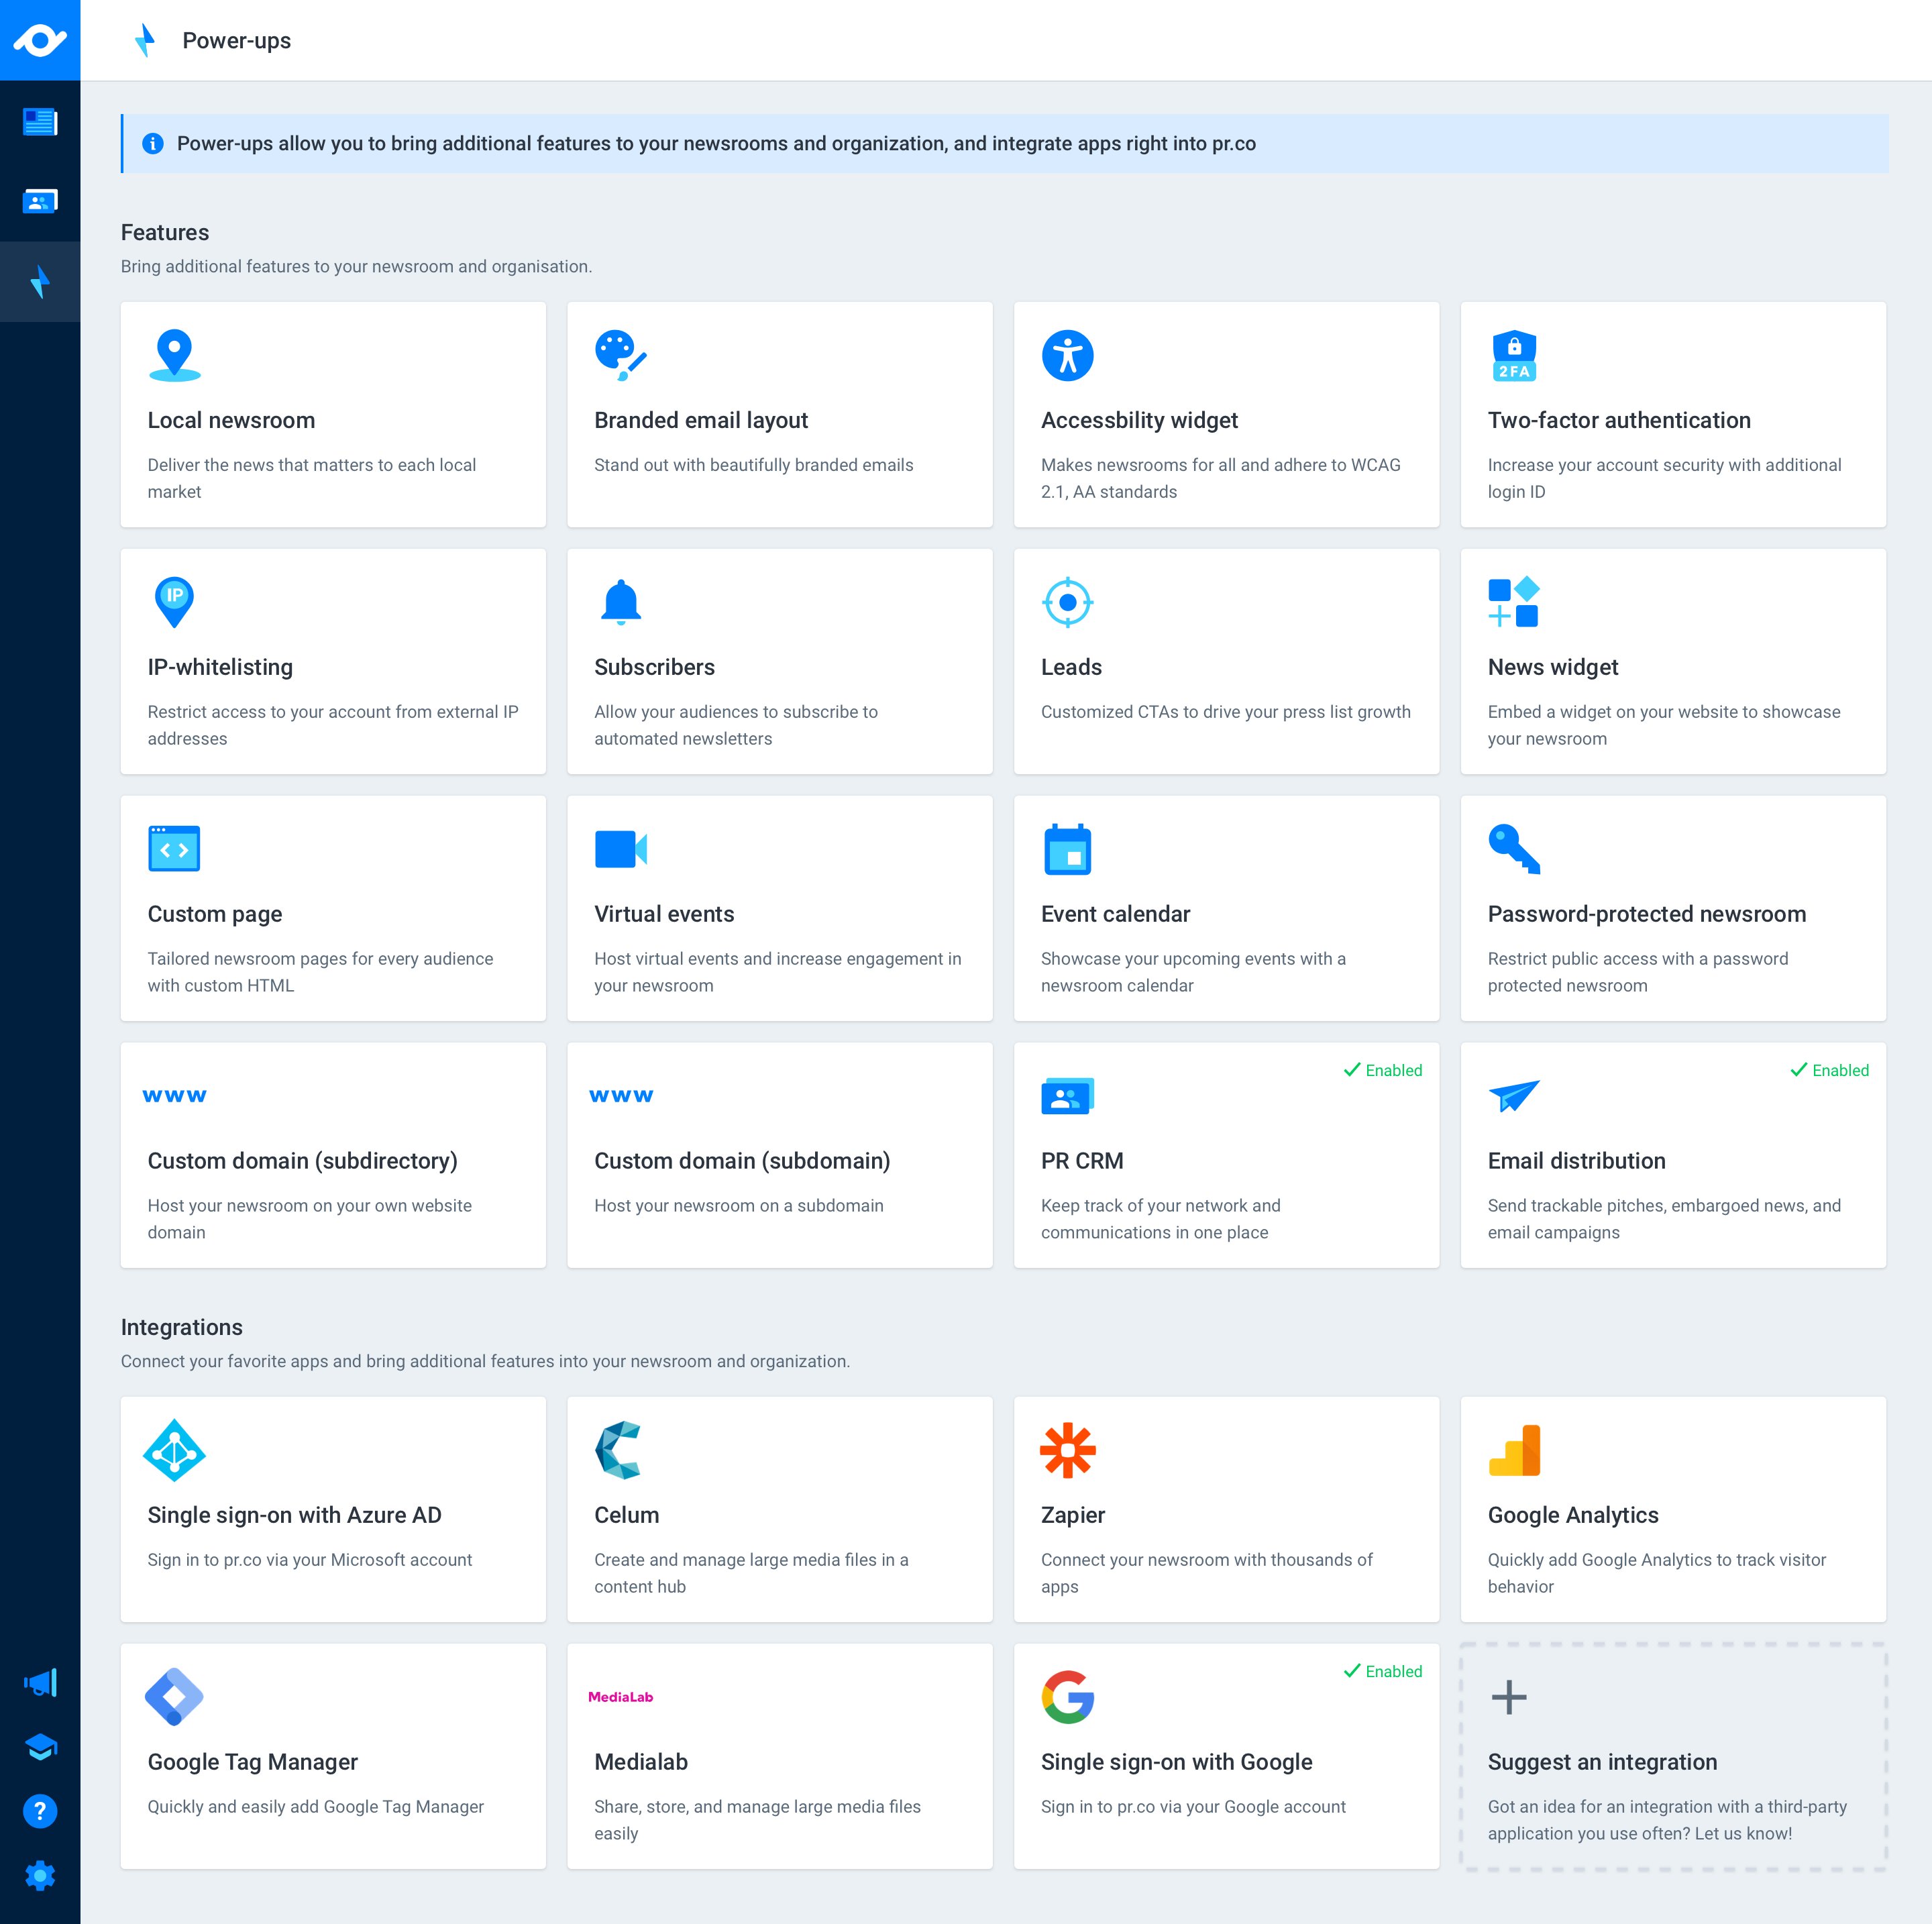Click the Enabled badge on Email distribution

click(1829, 1070)
